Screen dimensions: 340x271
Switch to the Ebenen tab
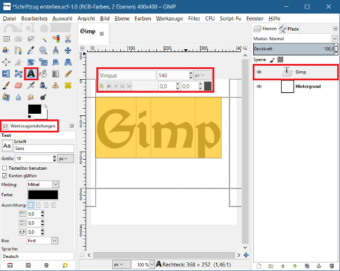click(265, 29)
